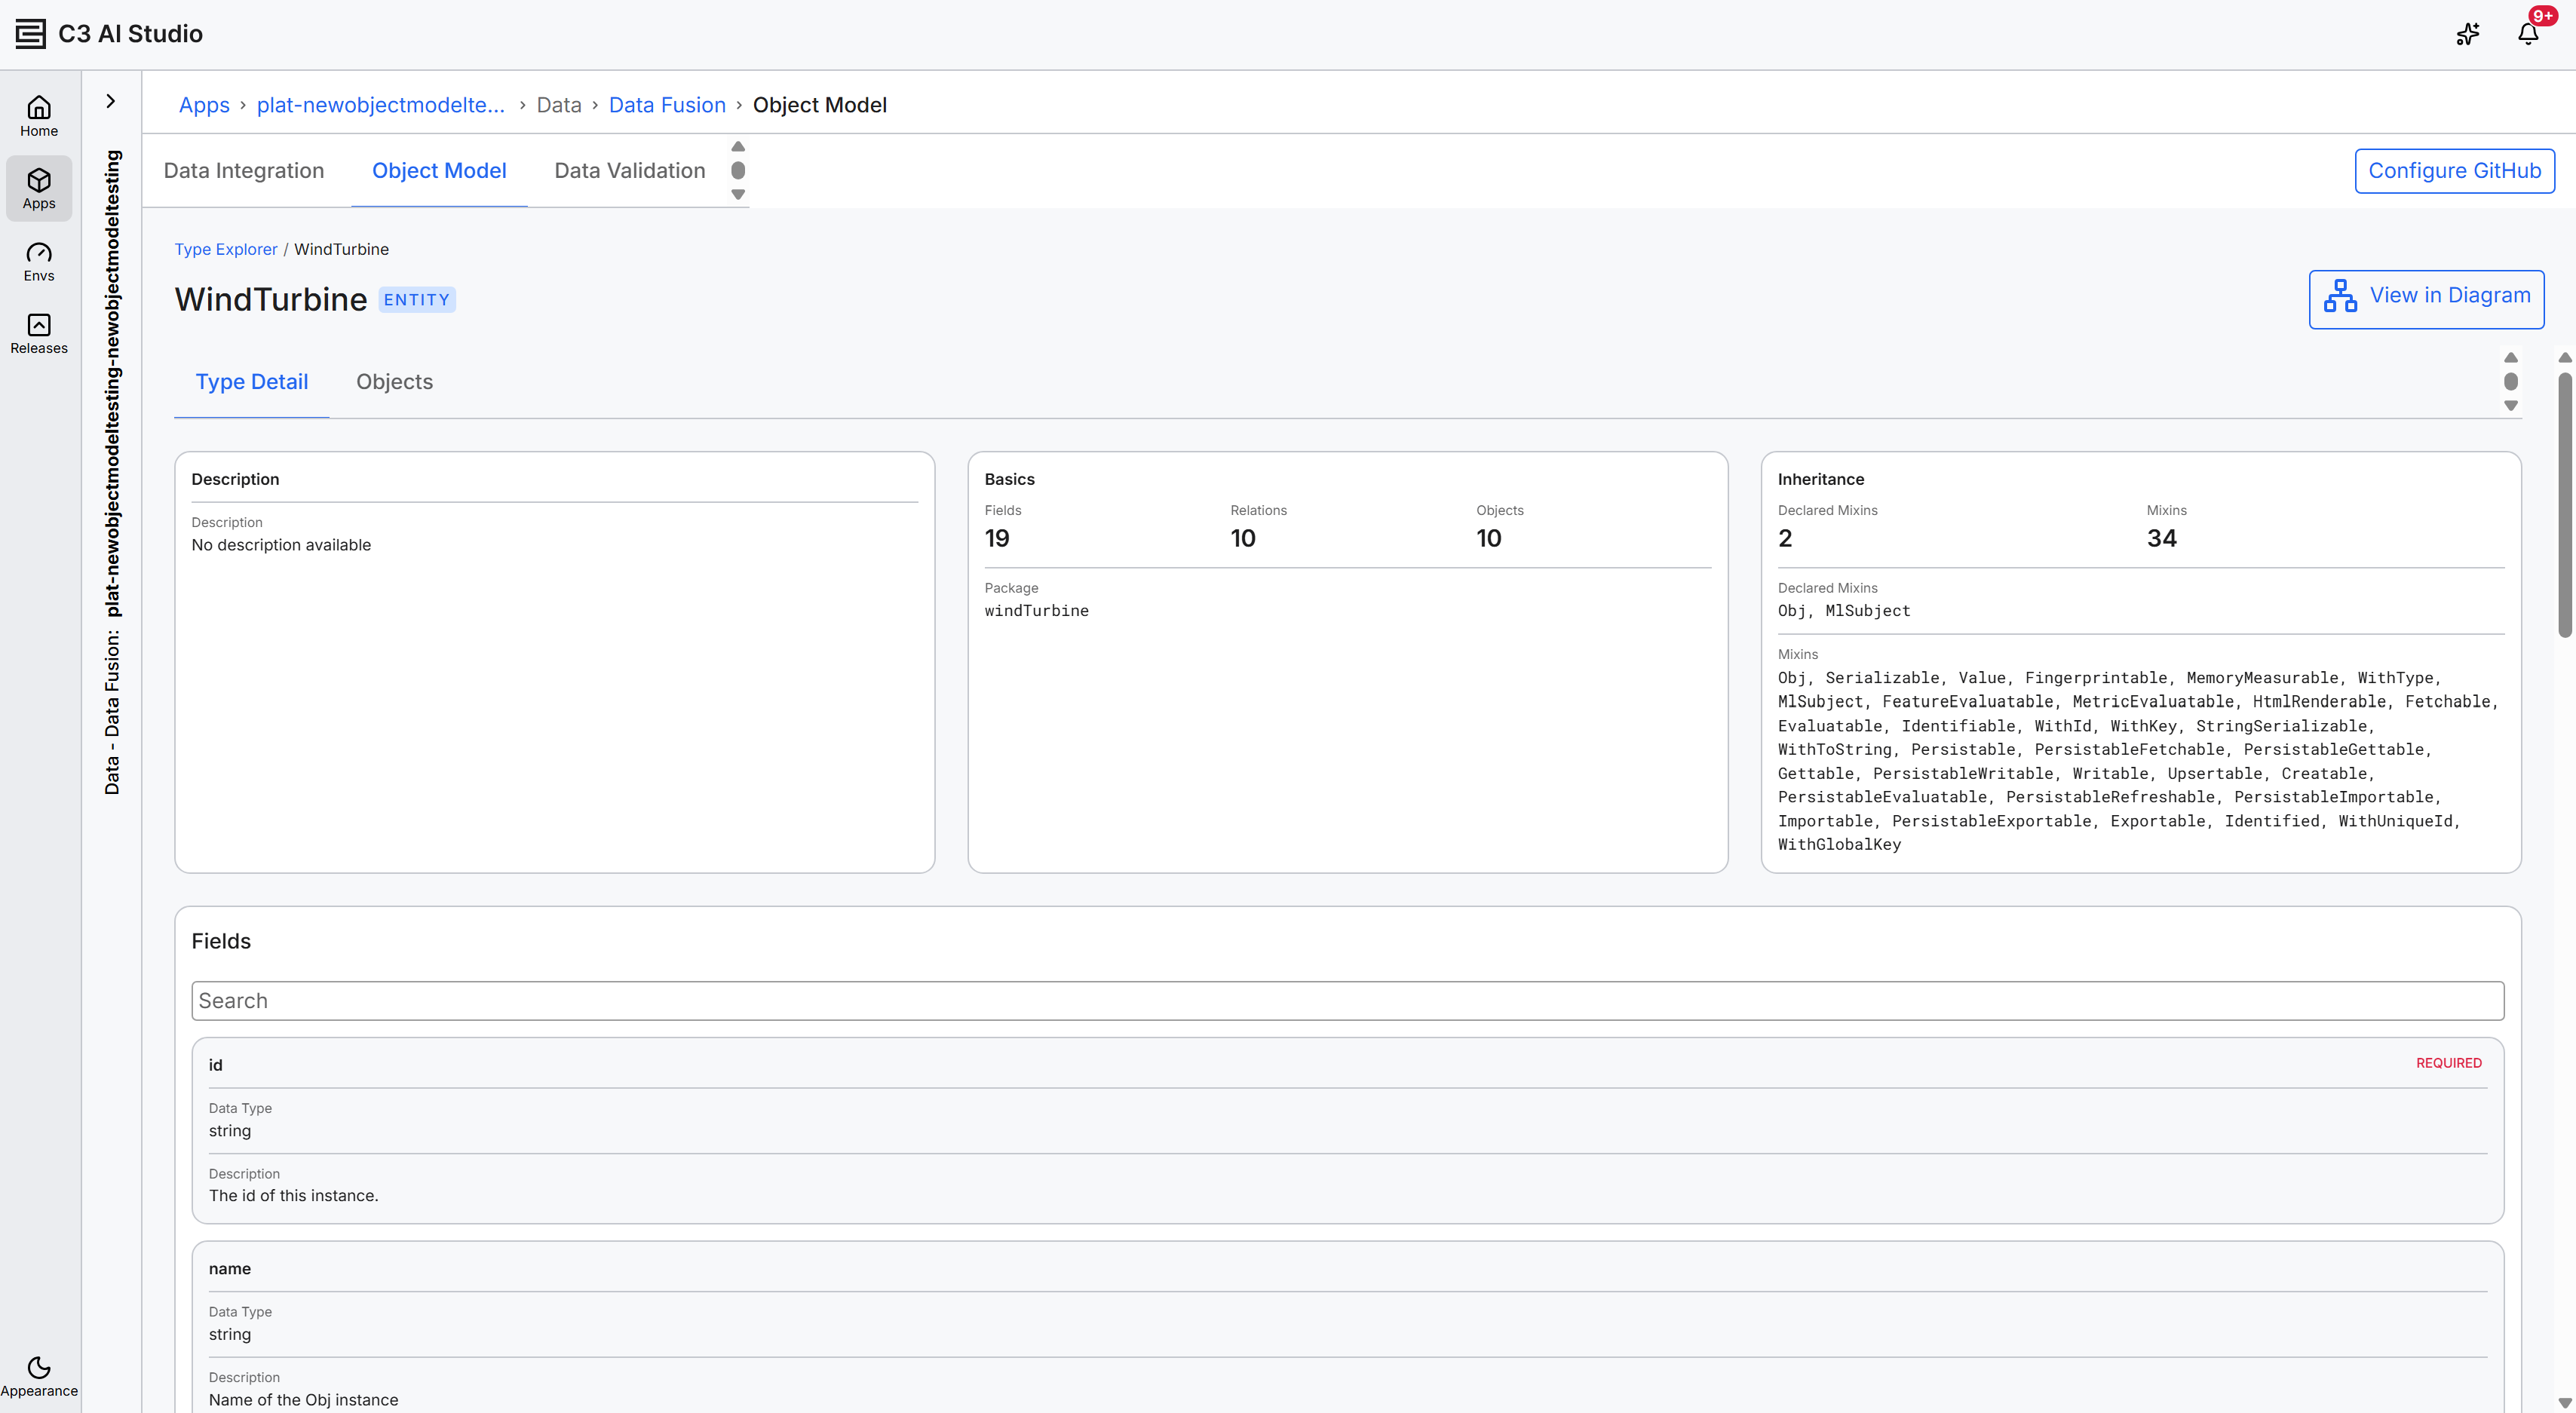Open the AI sparkle assistant icon
The image size is (2576, 1413).
coord(2468,34)
